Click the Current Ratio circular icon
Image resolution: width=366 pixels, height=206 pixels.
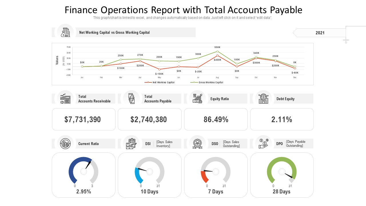click(x=65, y=144)
